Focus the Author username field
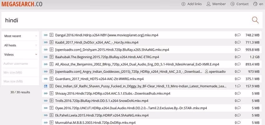The image size is (265, 125). pos(20,63)
